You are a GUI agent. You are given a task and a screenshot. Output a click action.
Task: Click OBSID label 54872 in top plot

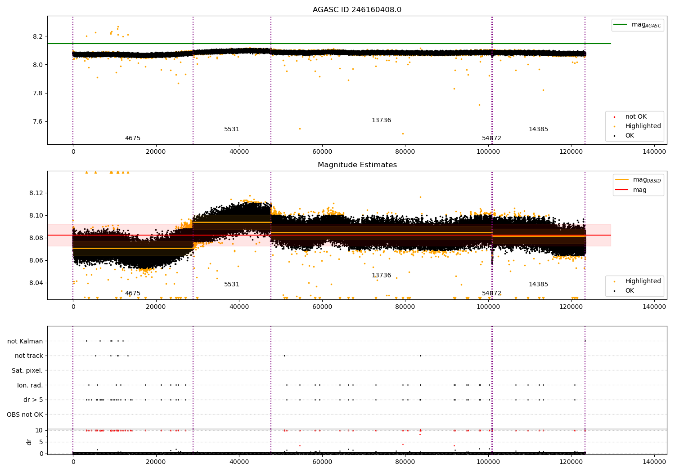491,138
